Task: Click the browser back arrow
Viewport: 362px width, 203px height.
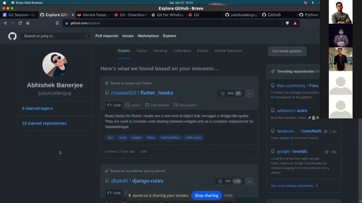Action: [x=5, y=23]
